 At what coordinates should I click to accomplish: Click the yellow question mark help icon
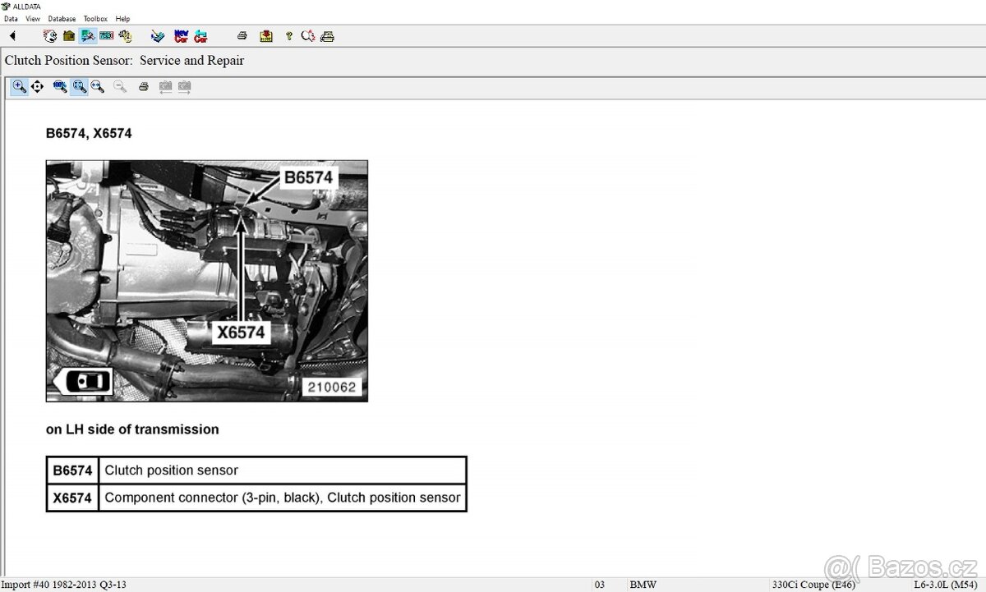(x=288, y=36)
